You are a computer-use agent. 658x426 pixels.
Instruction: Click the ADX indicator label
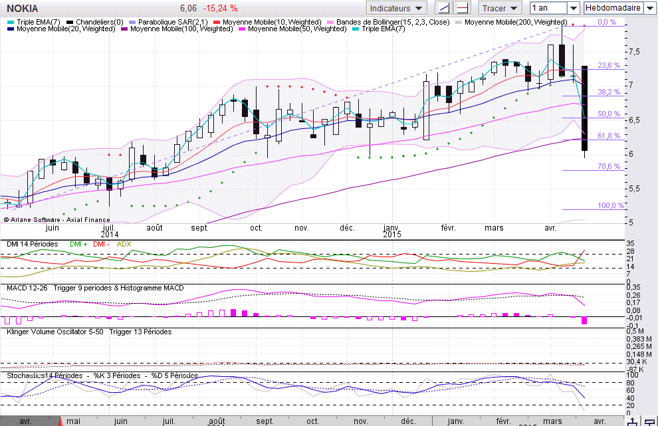click(124, 245)
